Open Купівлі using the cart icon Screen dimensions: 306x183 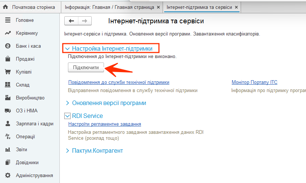pyautogui.click(x=7, y=72)
